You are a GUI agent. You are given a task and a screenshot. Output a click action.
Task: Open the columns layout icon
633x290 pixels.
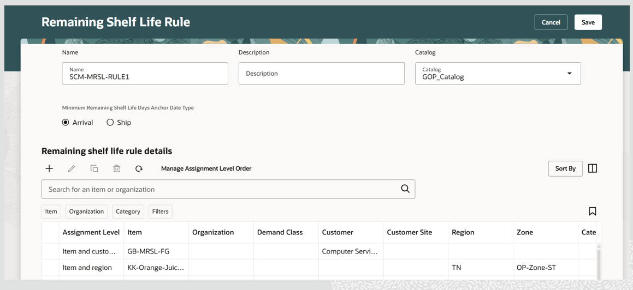pyautogui.click(x=592, y=168)
